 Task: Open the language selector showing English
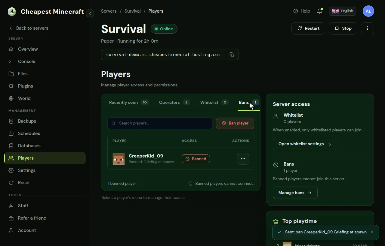click(x=343, y=11)
